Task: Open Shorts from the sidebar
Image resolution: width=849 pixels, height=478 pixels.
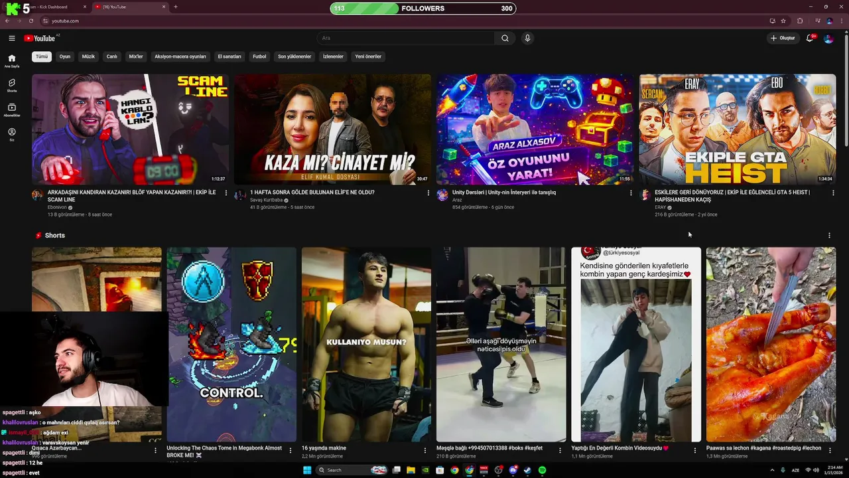Action: click(11, 86)
